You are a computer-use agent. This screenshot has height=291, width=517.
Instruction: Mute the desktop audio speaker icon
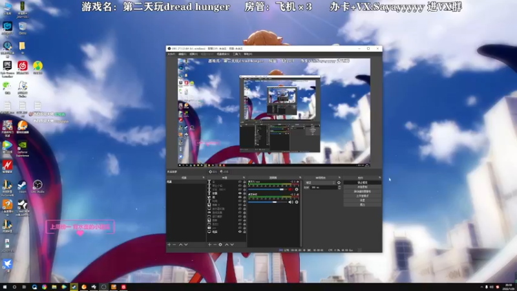coord(290,202)
